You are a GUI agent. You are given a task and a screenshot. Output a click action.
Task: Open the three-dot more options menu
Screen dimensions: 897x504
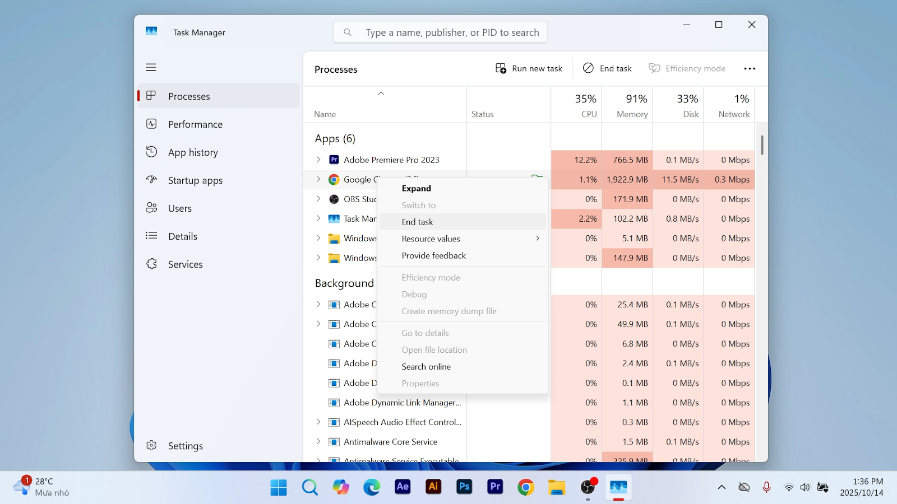tap(750, 68)
